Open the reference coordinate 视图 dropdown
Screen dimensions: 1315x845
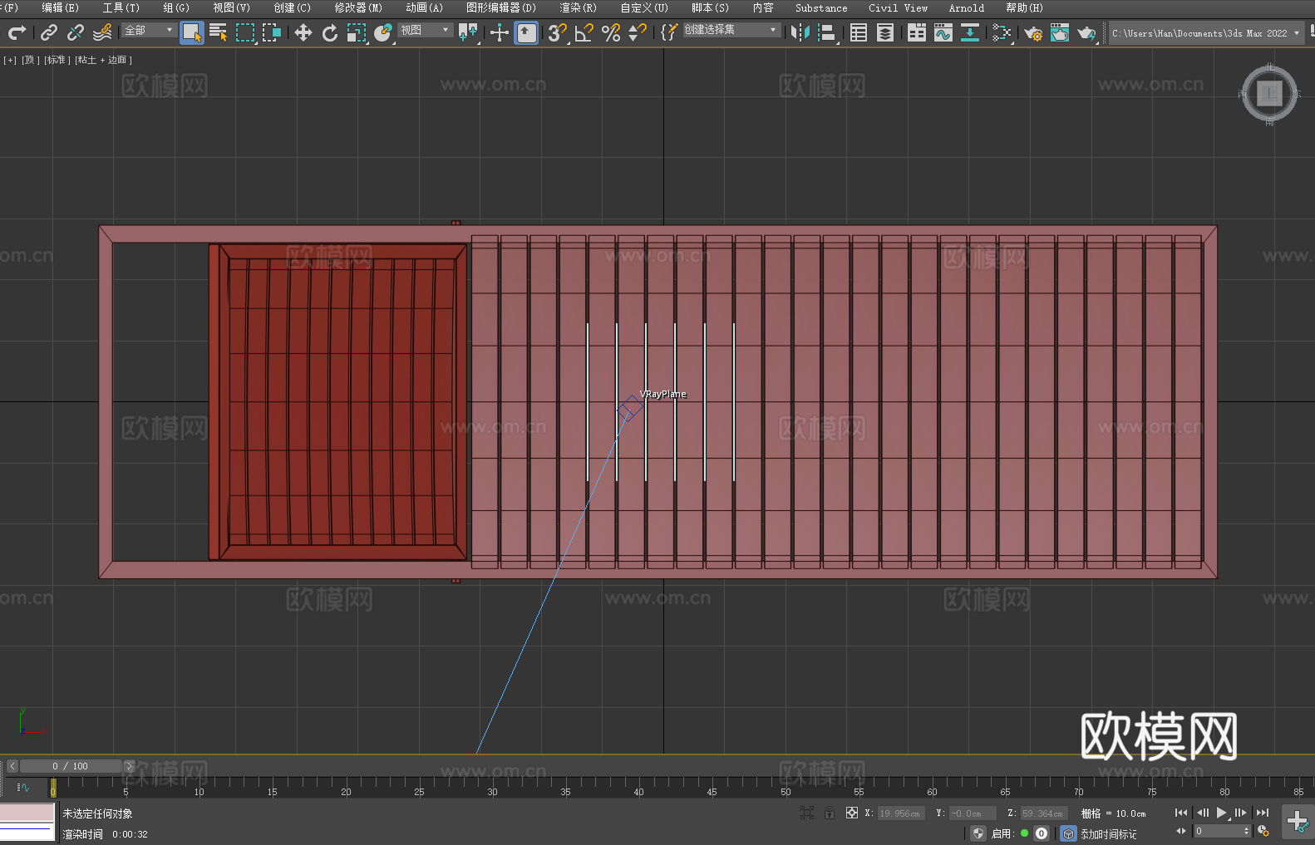point(425,30)
